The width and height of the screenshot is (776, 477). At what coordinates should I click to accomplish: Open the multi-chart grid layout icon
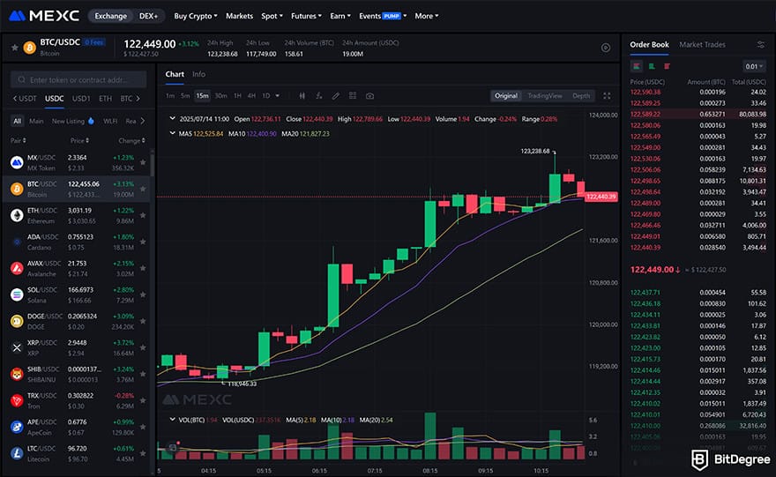click(353, 96)
